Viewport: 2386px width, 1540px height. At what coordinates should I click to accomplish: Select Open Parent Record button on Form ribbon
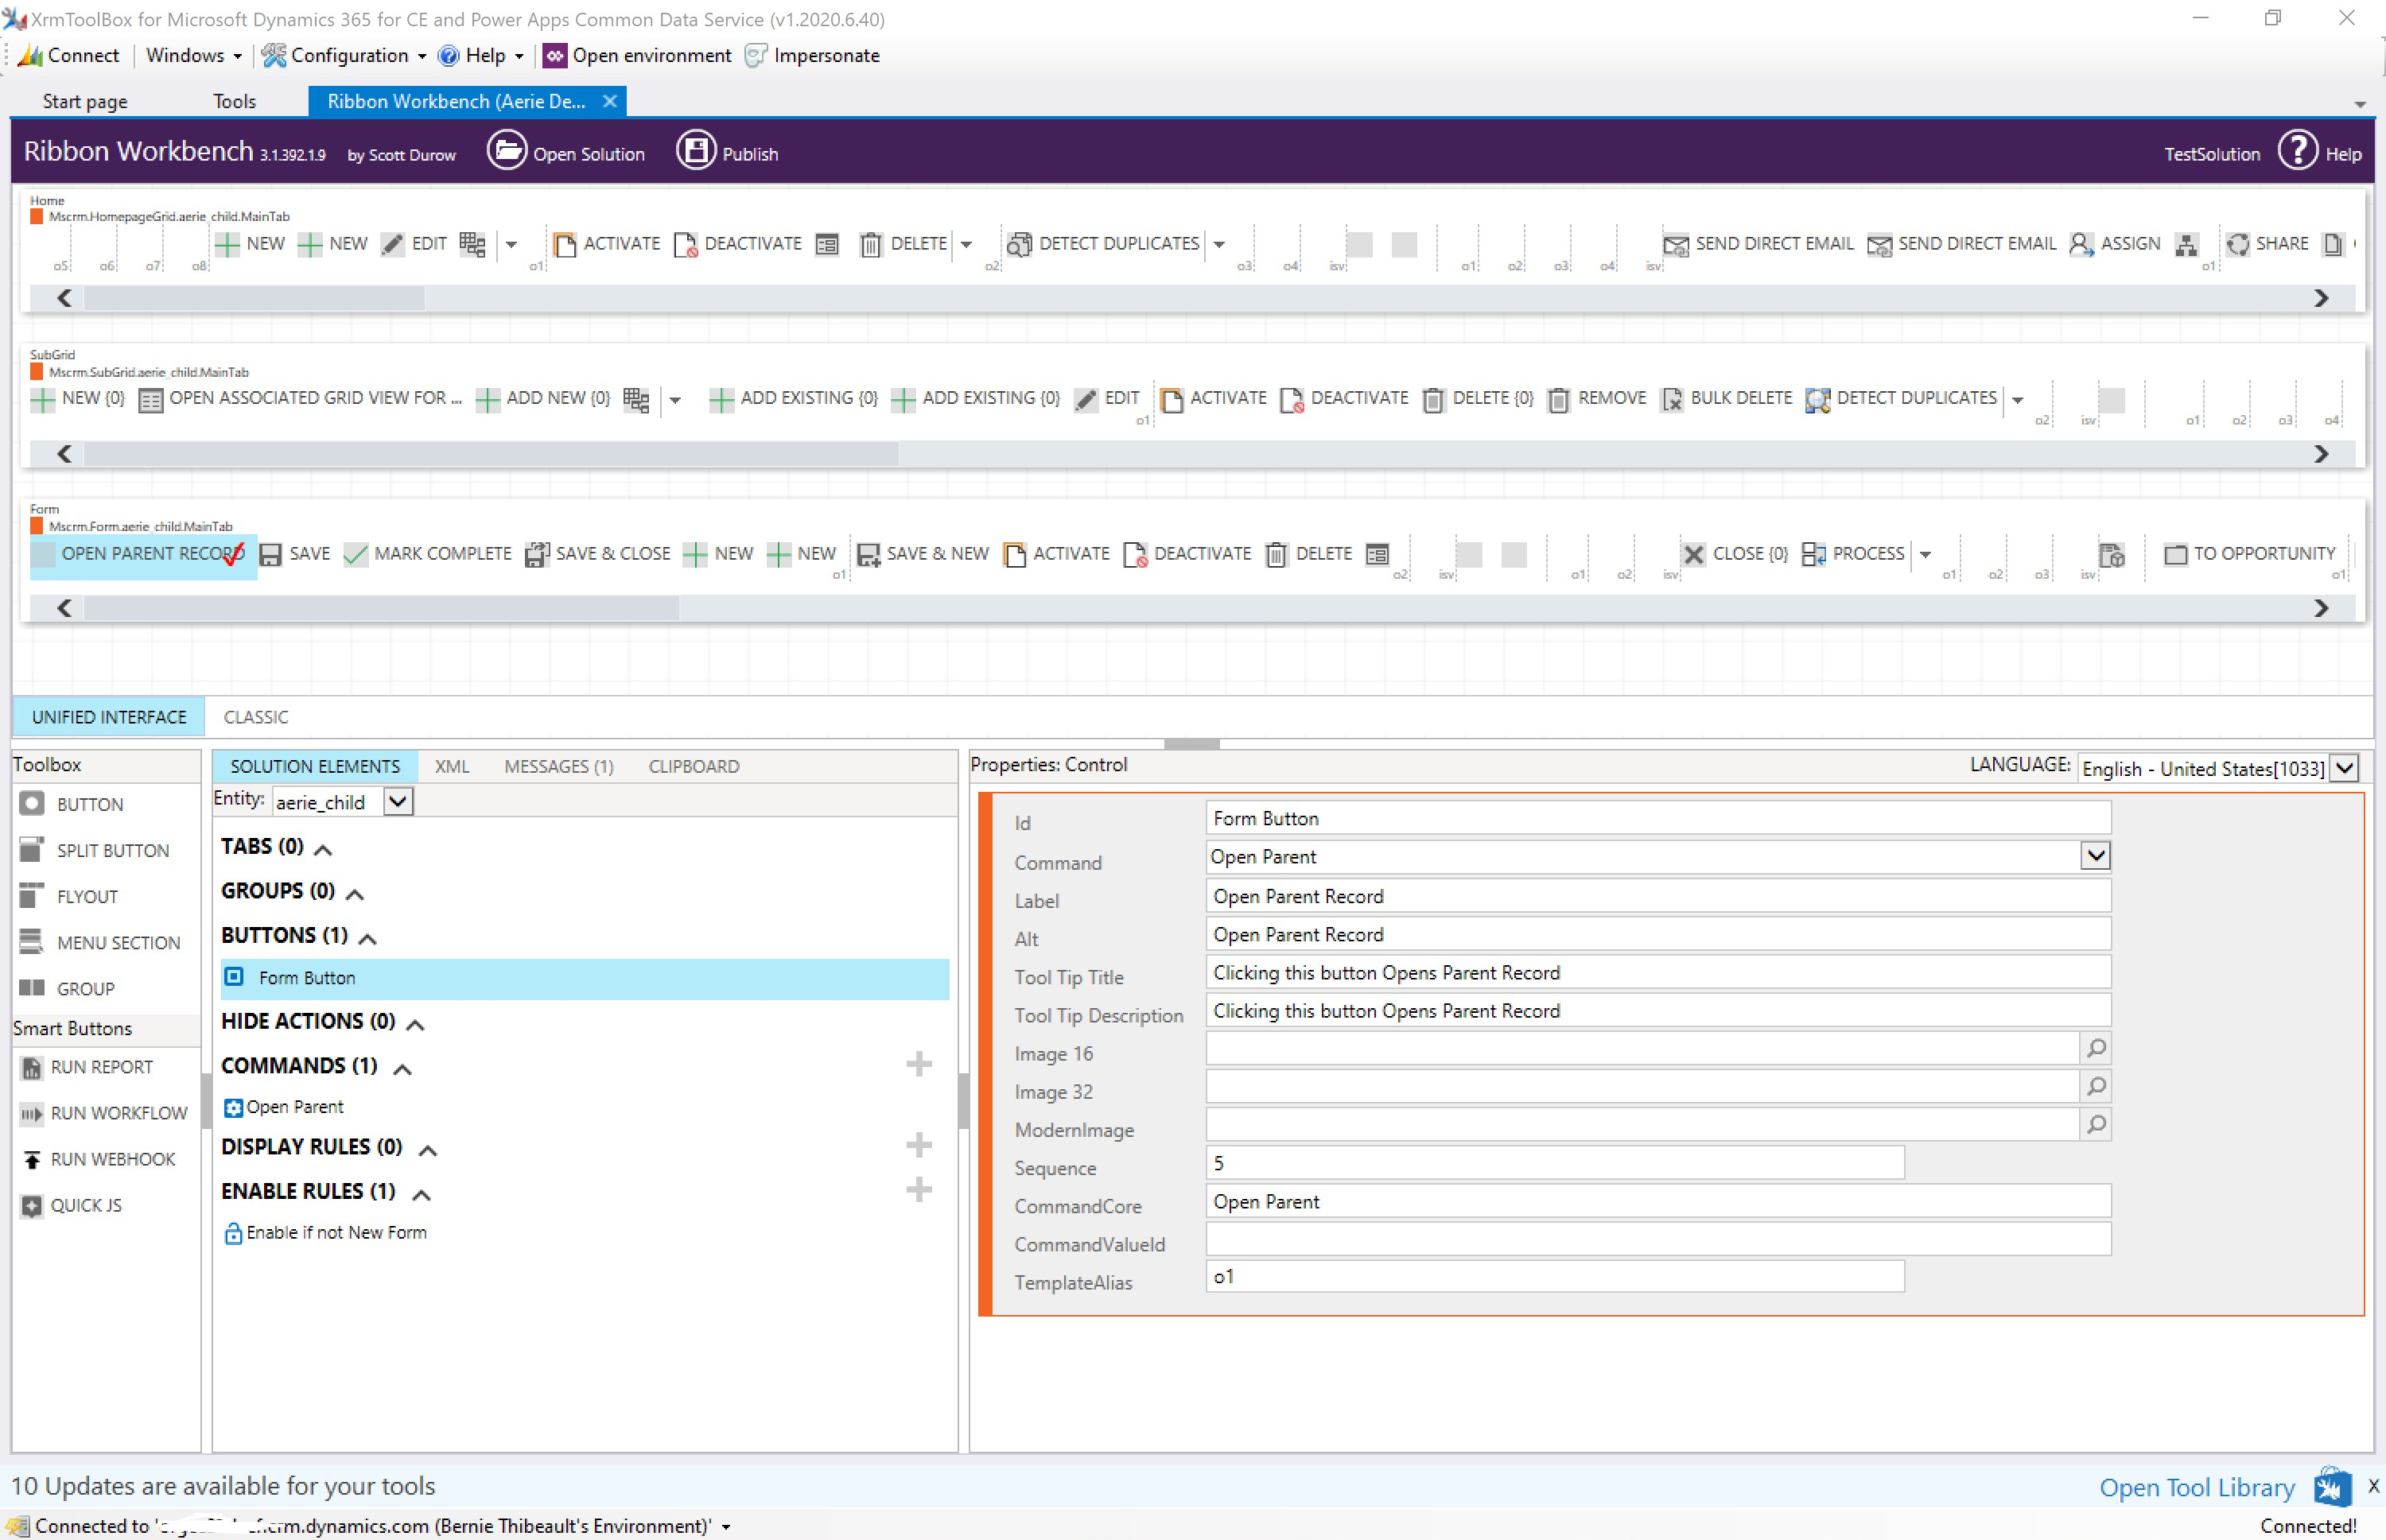pyautogui.click(x=142, y=554)
